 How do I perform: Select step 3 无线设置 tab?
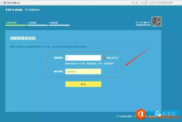(53, 23)
